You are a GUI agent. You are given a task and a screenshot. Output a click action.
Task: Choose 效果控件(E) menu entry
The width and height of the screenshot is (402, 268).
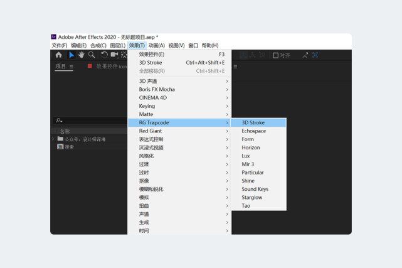point(179,55)
